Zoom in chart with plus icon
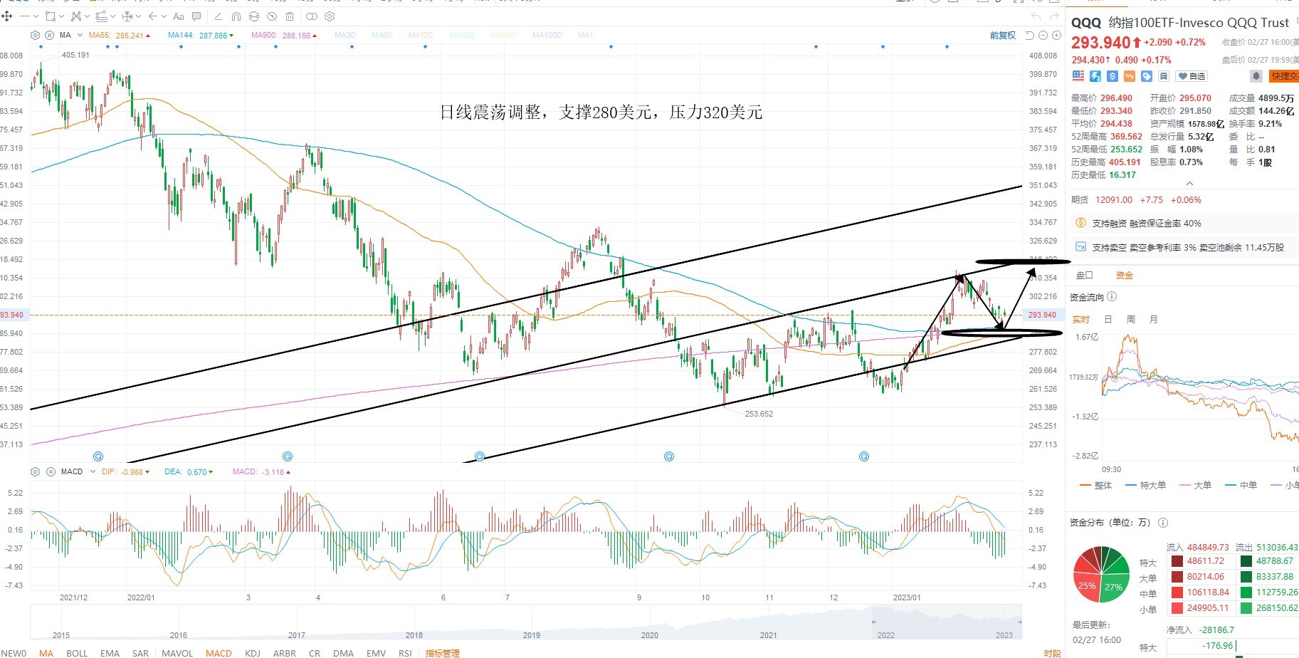This screenshot has height=658, width=1299. 1056,35
